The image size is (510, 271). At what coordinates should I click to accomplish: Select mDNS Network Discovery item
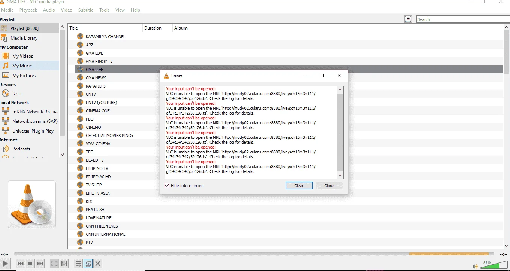tap(30, 112)
